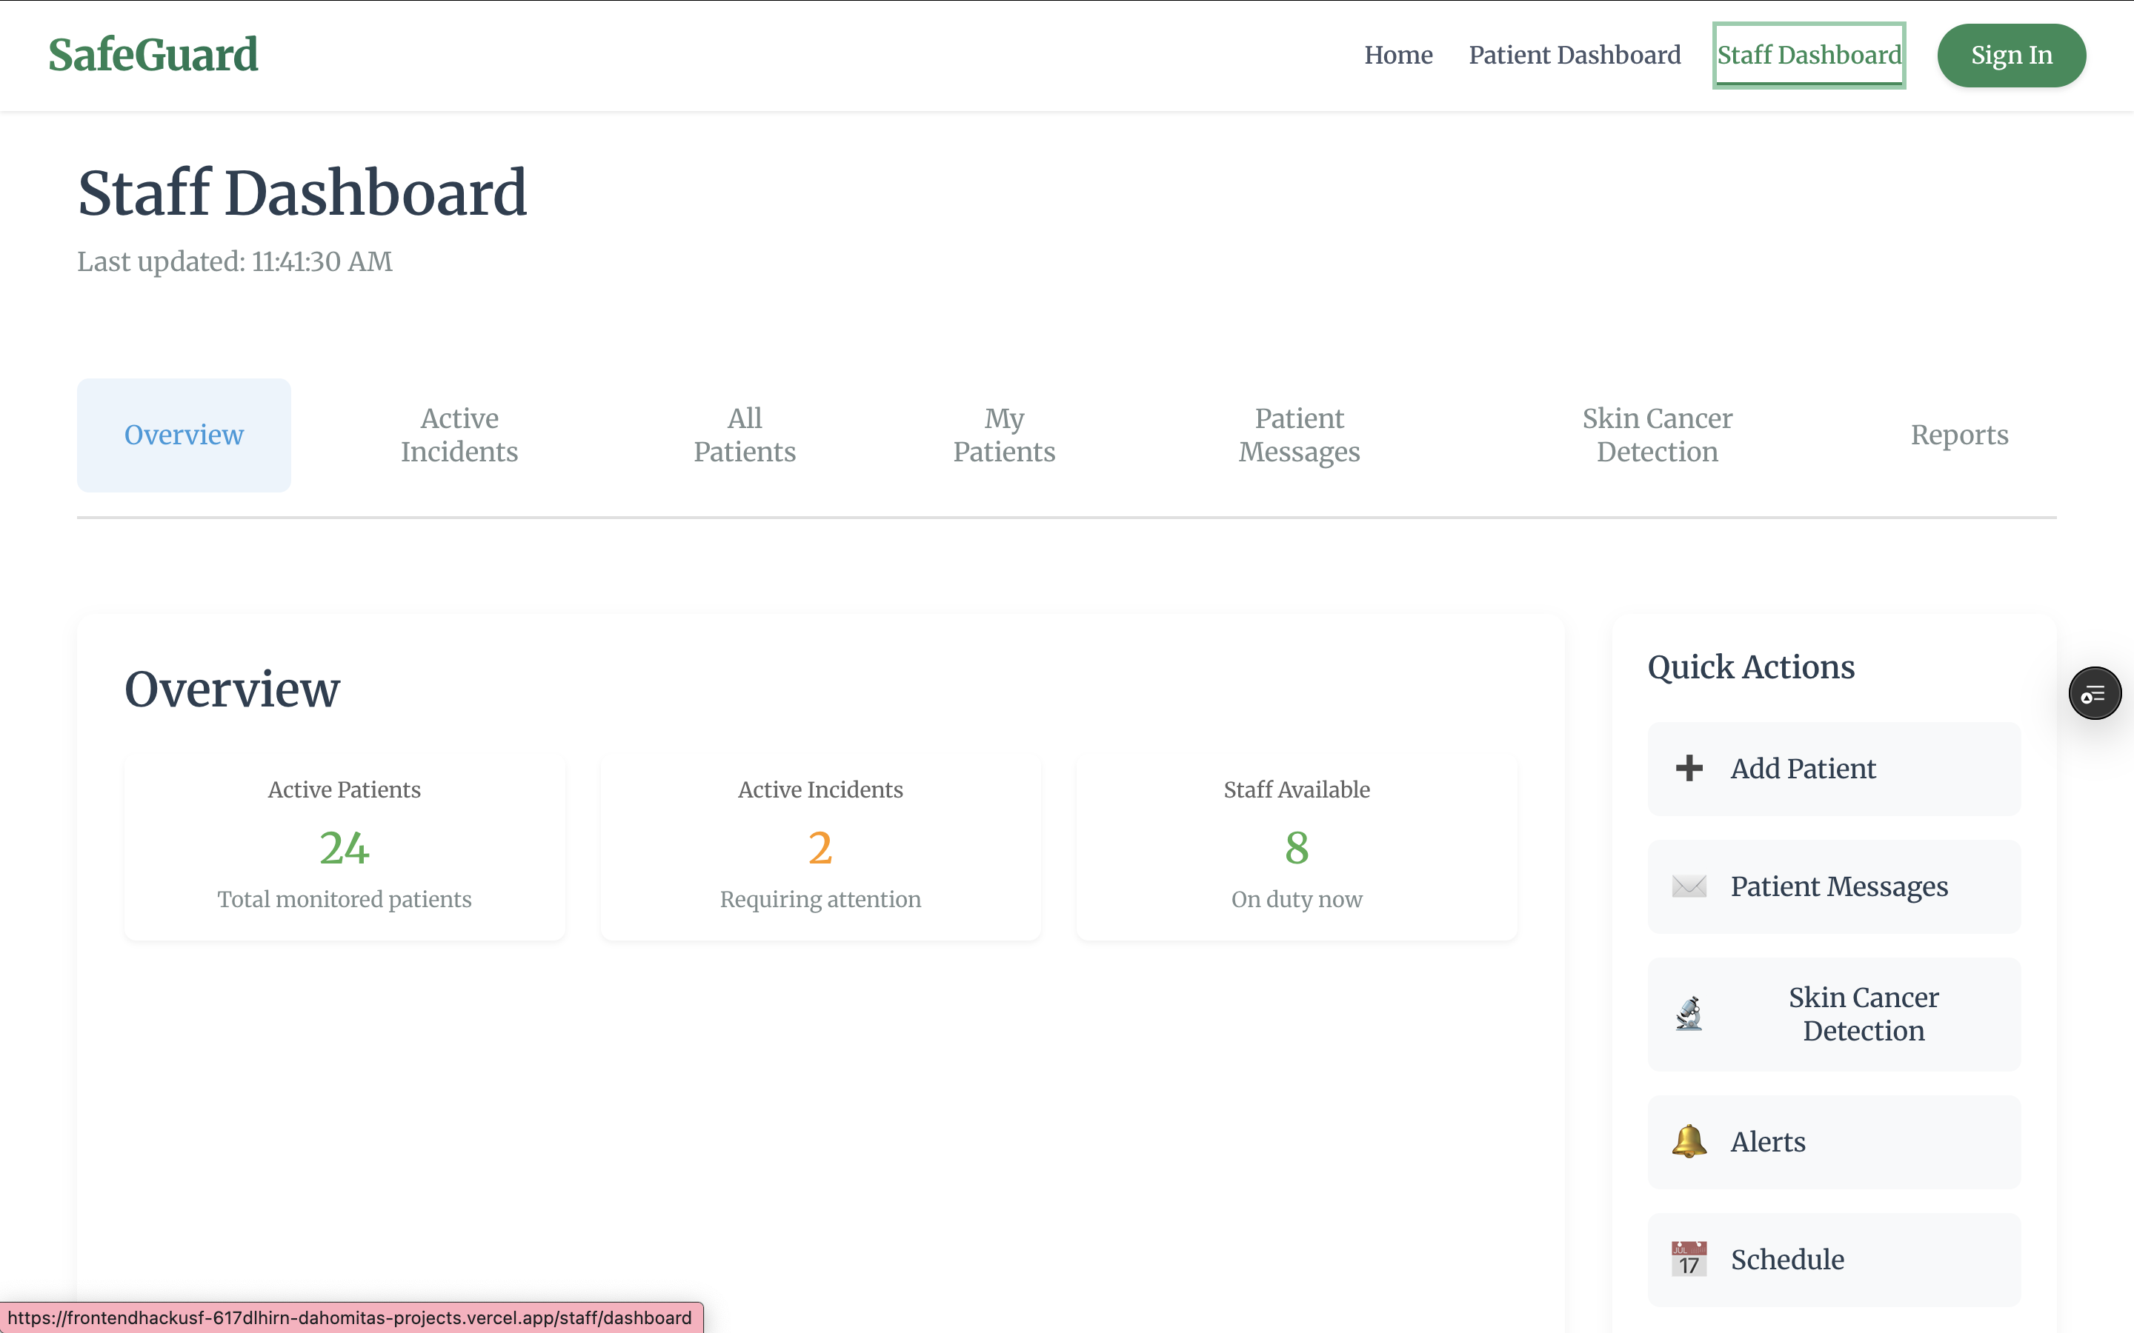Click the microscope icon for Skin Cancer Detection
This screenshot has width=2134, height=1333.
1688,1013
